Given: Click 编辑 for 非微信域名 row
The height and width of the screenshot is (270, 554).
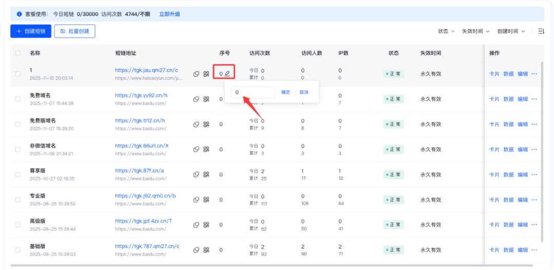Looking at the screenshot, I should pos(523,149).
